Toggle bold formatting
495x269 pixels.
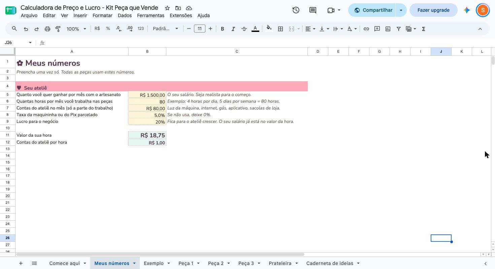click(x=222, y=29)
